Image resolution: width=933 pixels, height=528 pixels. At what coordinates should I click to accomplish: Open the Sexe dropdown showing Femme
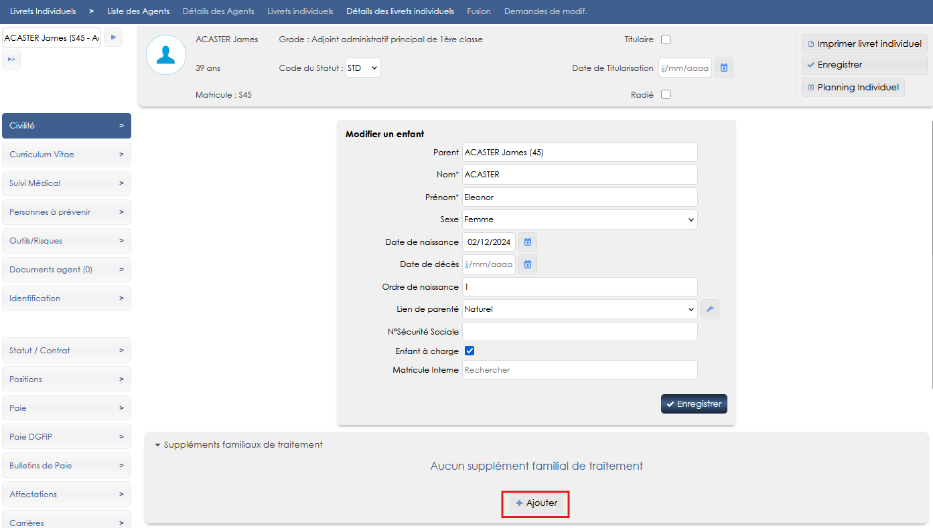[x=579, y=219]
